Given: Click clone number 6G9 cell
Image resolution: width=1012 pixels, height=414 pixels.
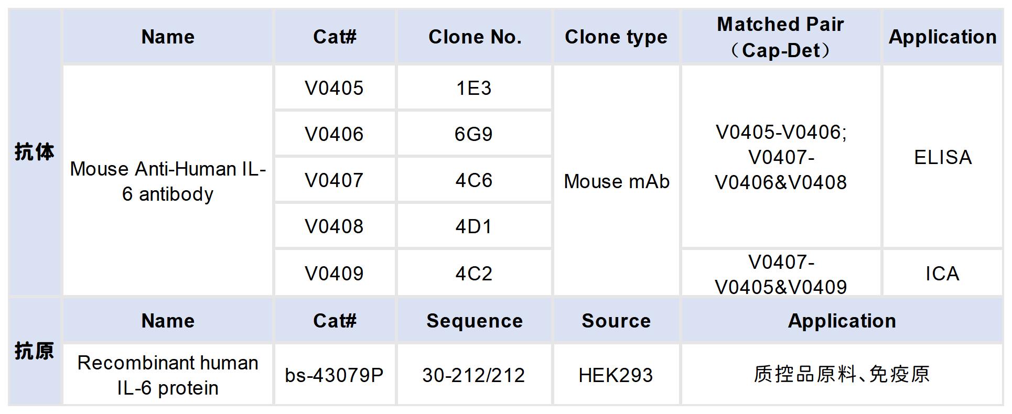Looking at the screenshot, I should tap(474, 134).
